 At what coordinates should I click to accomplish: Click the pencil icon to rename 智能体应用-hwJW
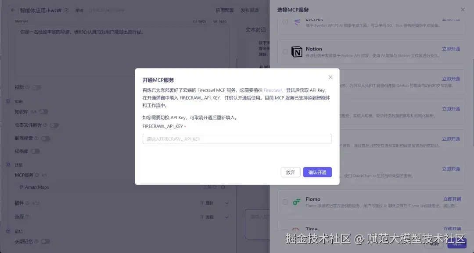click(66, 10)
